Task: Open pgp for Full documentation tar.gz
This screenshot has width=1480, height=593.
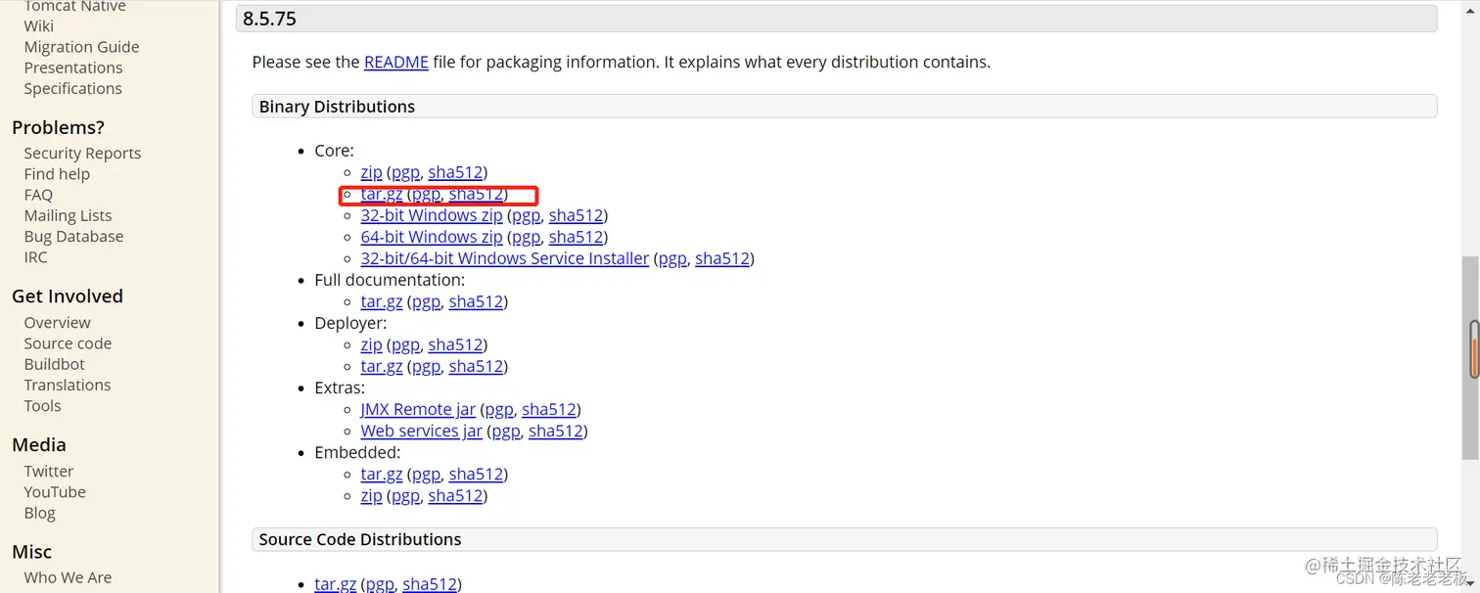Action: 426,301
